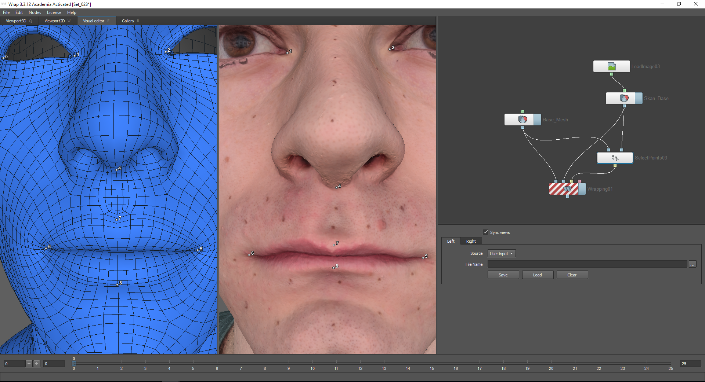Viewport: 705px width, 382px height.
Task: Open the Nodes menu
Action: point(35,12)
